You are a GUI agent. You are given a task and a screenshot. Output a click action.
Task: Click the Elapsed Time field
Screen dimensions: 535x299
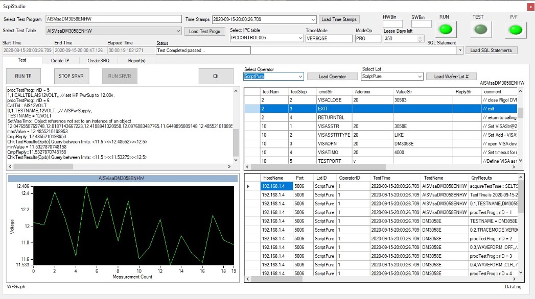pyautogui.click(x=131, y=51)
